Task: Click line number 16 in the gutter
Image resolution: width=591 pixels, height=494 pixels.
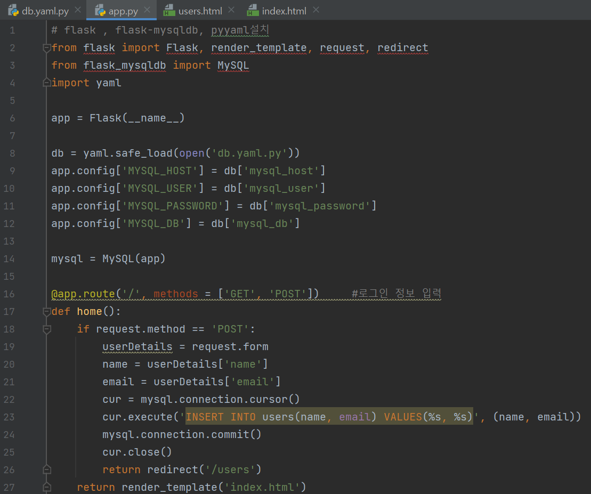Action: (x=9, y=294)
